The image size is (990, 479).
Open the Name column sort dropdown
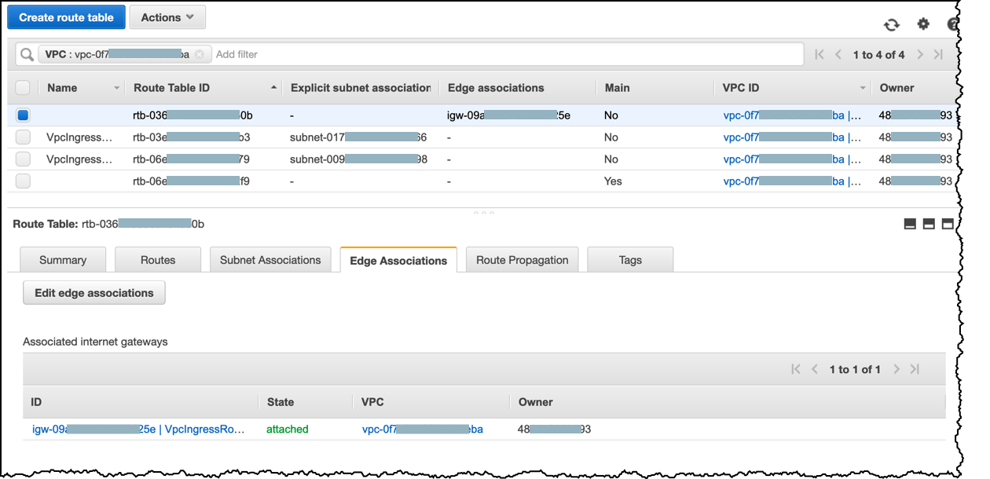click(115, 87)
